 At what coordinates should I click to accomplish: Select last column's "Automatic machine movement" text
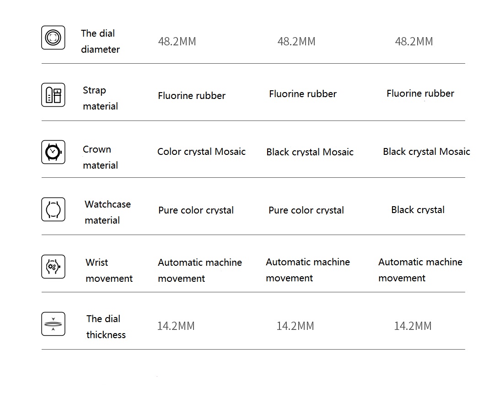click(420, 270)
